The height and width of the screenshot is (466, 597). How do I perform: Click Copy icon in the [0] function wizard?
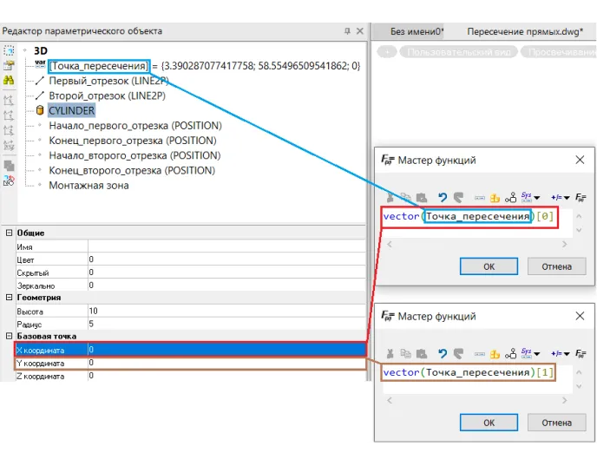pyautogui.click(x=405, y=197)
